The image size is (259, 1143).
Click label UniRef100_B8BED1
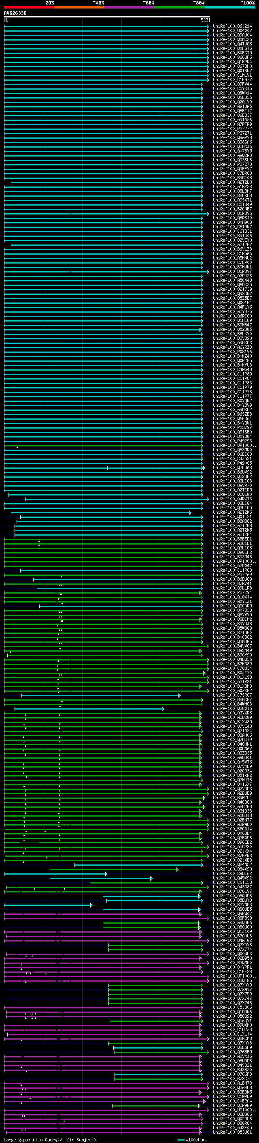click(232, 539)
